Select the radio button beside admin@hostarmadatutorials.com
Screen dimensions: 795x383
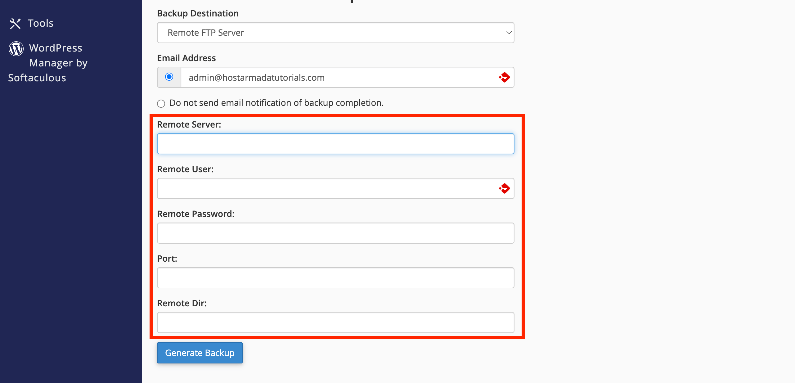point(168,77)
